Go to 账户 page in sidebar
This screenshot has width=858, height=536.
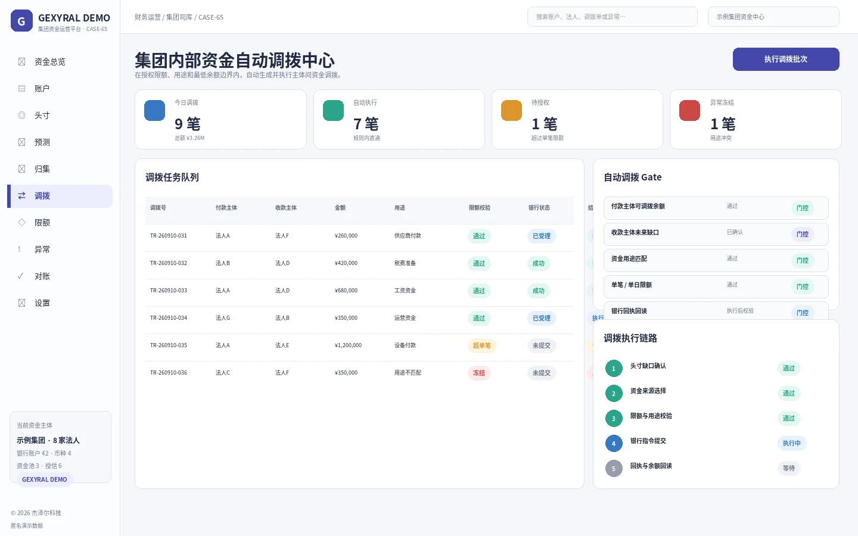click(60, 89)
